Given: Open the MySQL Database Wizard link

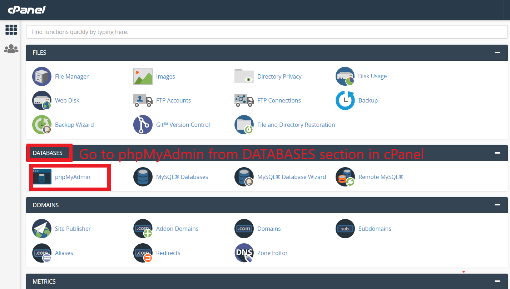Looking at the screenshot, I should pos(292,177).
